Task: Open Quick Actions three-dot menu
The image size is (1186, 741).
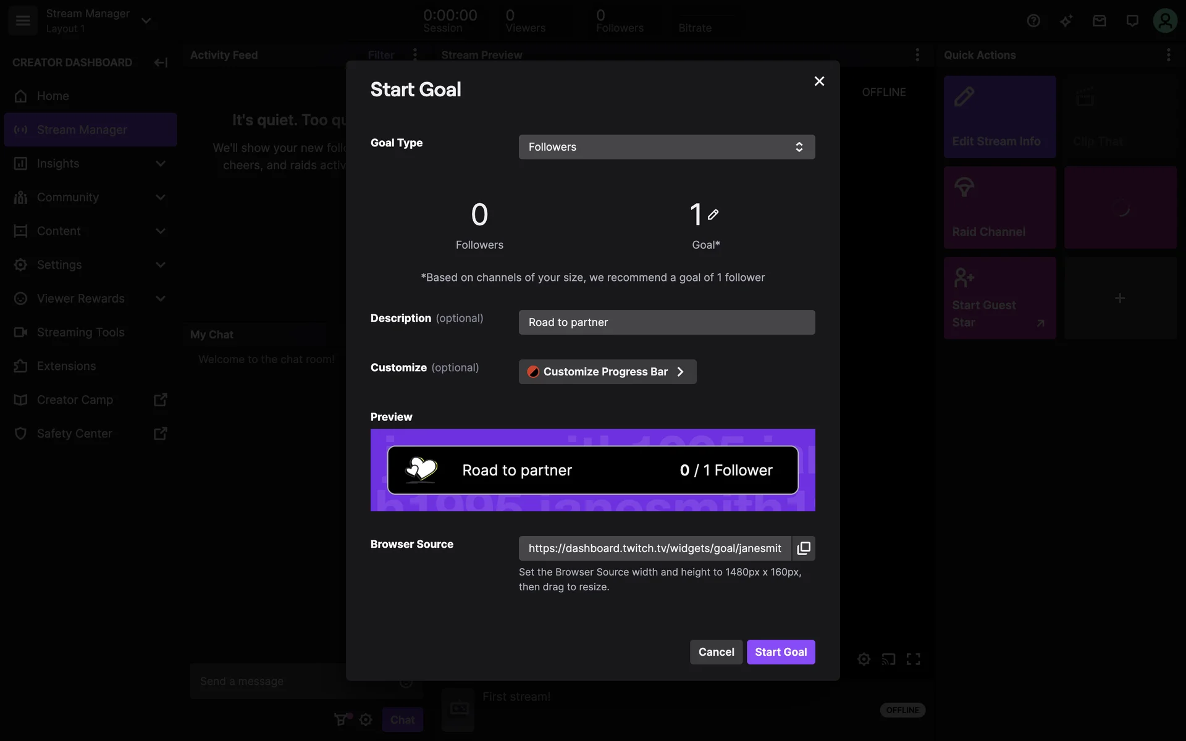Action: tap(1168, 55)
